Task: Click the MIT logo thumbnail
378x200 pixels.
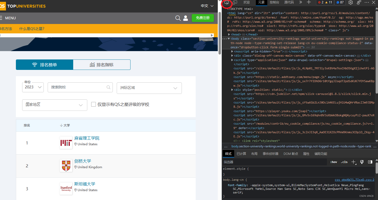Action: coord(66,143)
